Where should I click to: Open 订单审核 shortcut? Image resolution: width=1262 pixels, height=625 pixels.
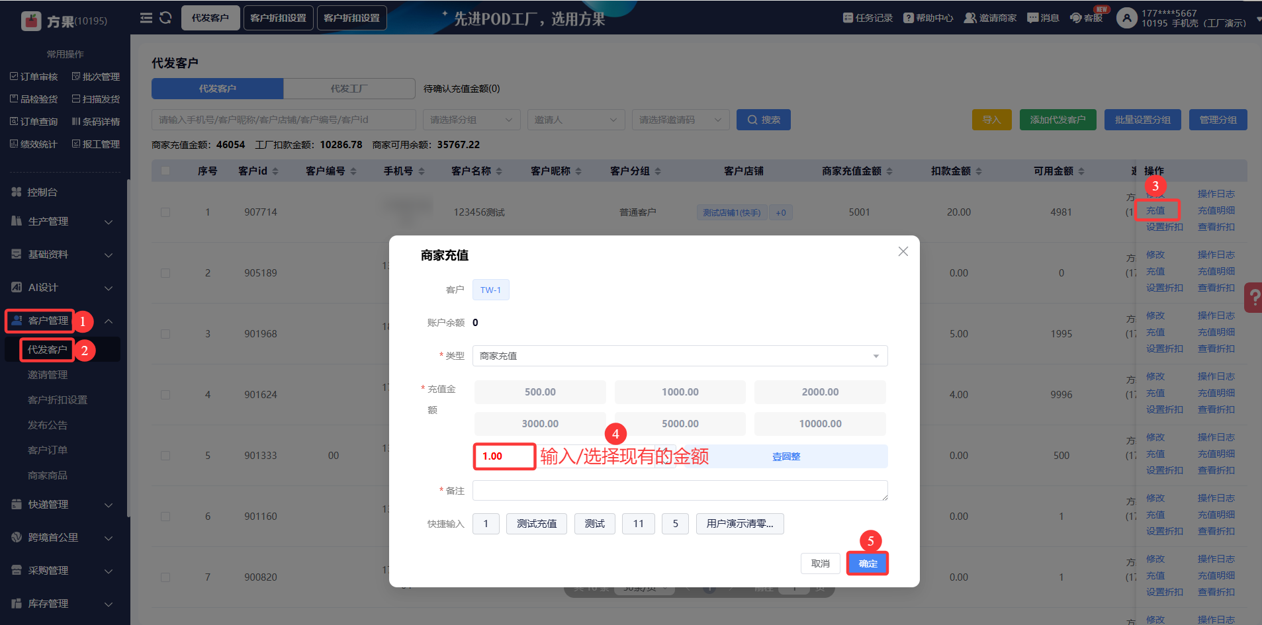click(x=34, y=77)
